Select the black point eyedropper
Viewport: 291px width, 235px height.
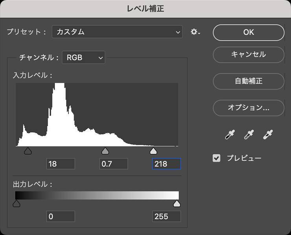(x=230, y=135)
